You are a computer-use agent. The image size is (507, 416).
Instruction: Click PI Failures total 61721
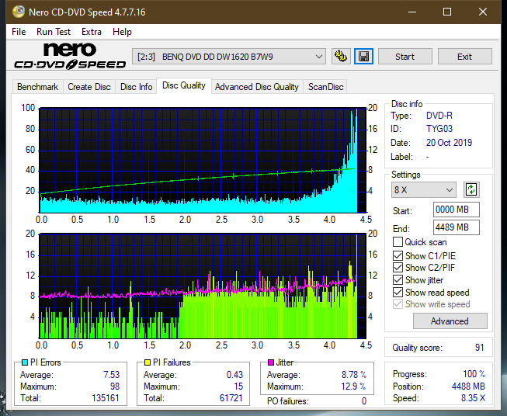pos(231,398)
